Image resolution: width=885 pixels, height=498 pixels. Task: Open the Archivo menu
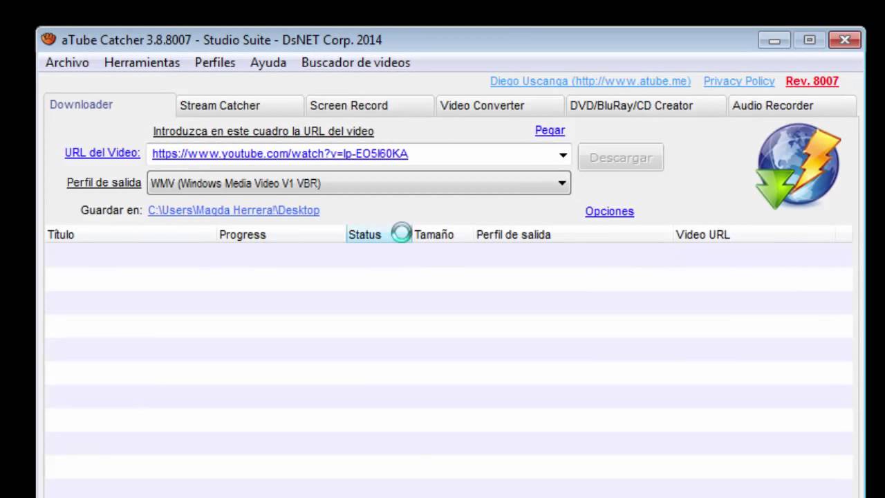(x=67, y=62)
